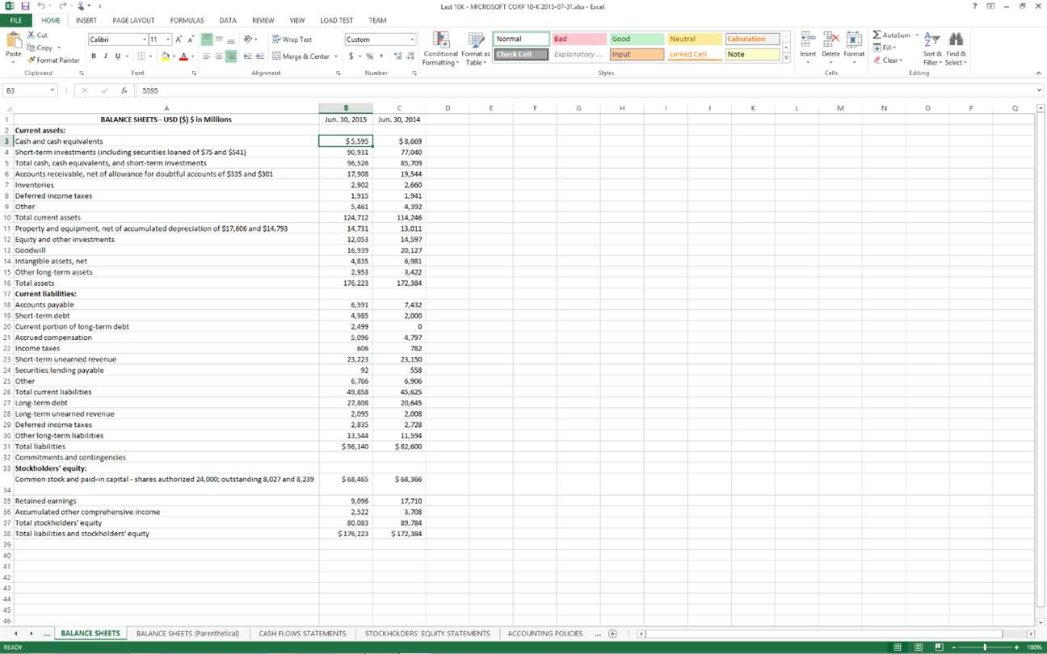The height and width of the screenshot is (654, 1047).
Task: Open the font name dropdown
Action: [x=145, y=40]
